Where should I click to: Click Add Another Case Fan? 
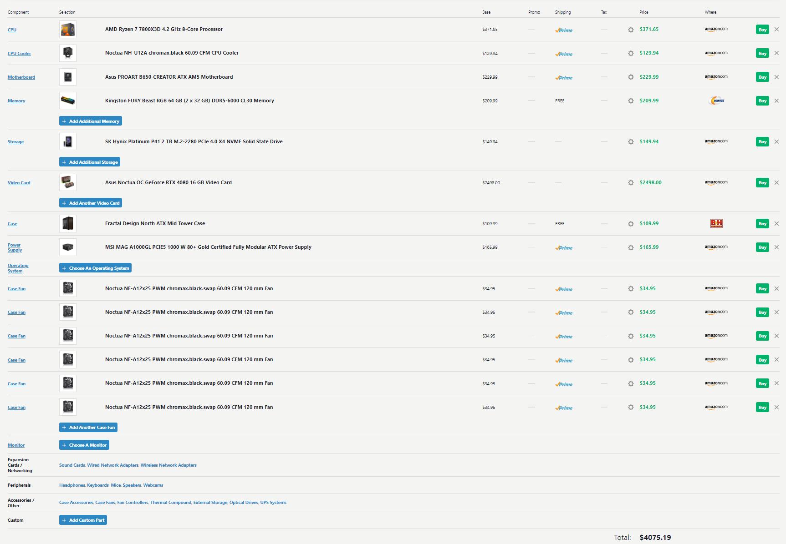coord(88,427)
